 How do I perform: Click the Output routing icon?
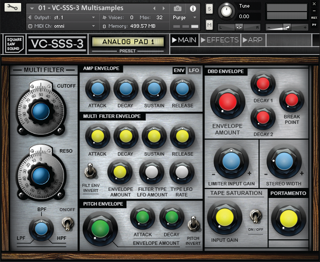[x=30, y=18]
